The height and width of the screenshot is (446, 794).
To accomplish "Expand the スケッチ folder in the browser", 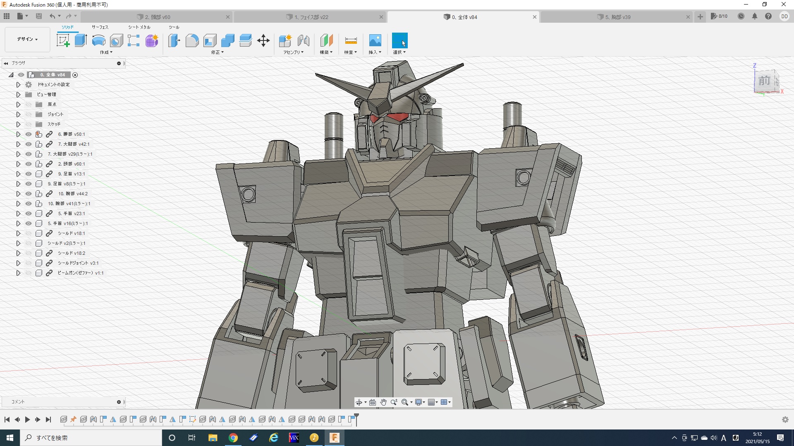I will [x=18, y=124].
